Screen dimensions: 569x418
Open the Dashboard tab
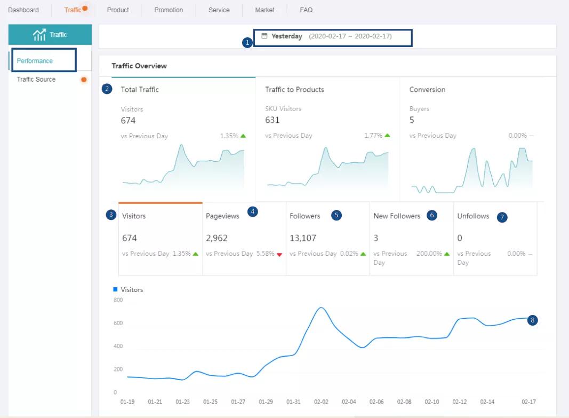click(23, 10)
